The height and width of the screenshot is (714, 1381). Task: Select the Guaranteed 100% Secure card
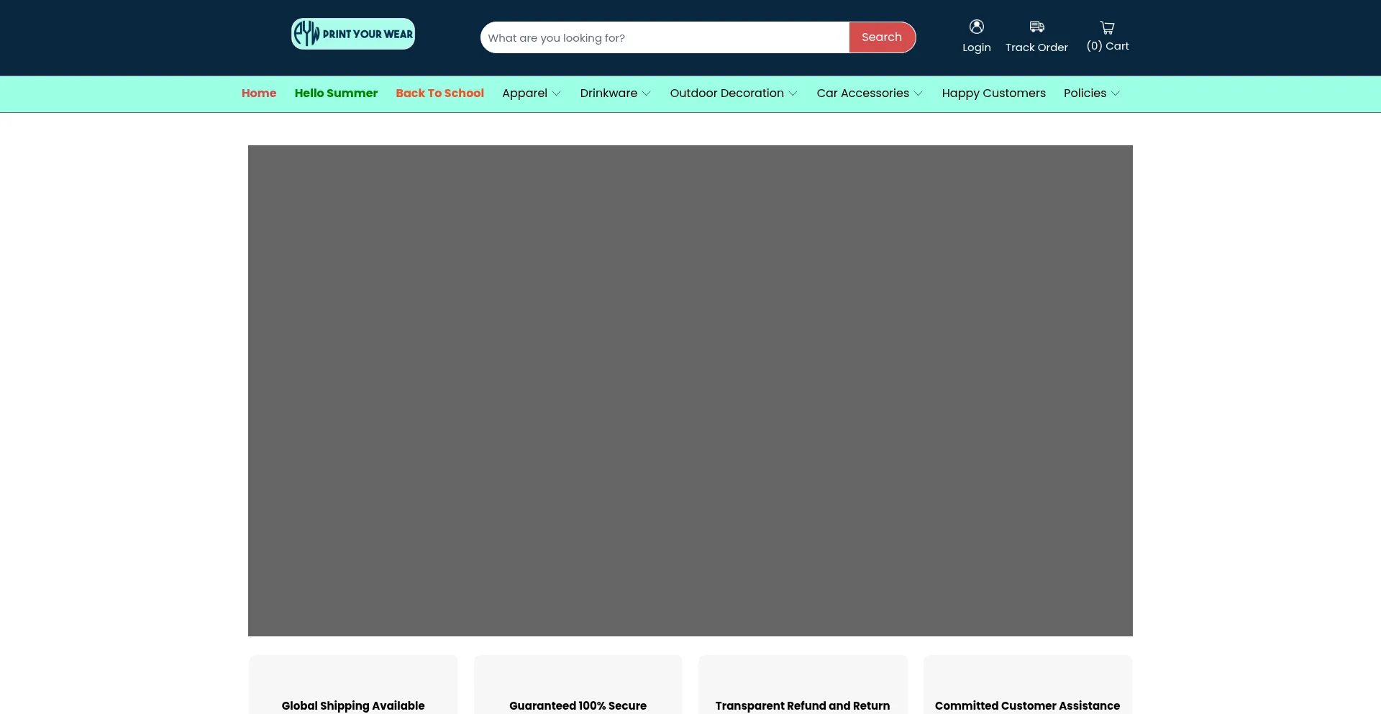point(578,690)
